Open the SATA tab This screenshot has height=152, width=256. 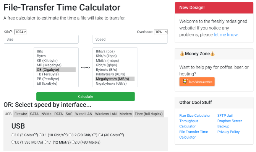point(34,114)
